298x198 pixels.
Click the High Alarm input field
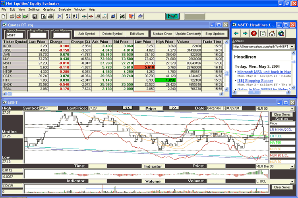tap(38, 35)
